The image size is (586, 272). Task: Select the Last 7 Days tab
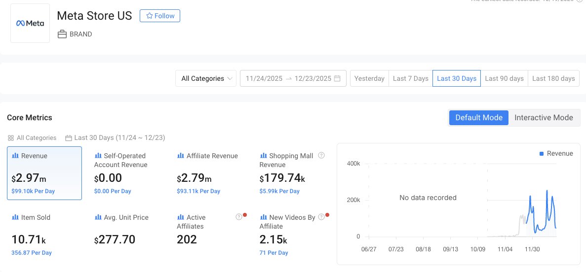click(x=410, y=78)
